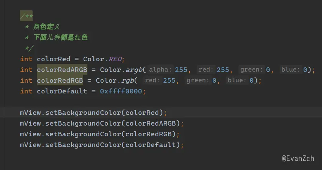Click the 'green:' hint in the argb call

(x=252, y=70)
